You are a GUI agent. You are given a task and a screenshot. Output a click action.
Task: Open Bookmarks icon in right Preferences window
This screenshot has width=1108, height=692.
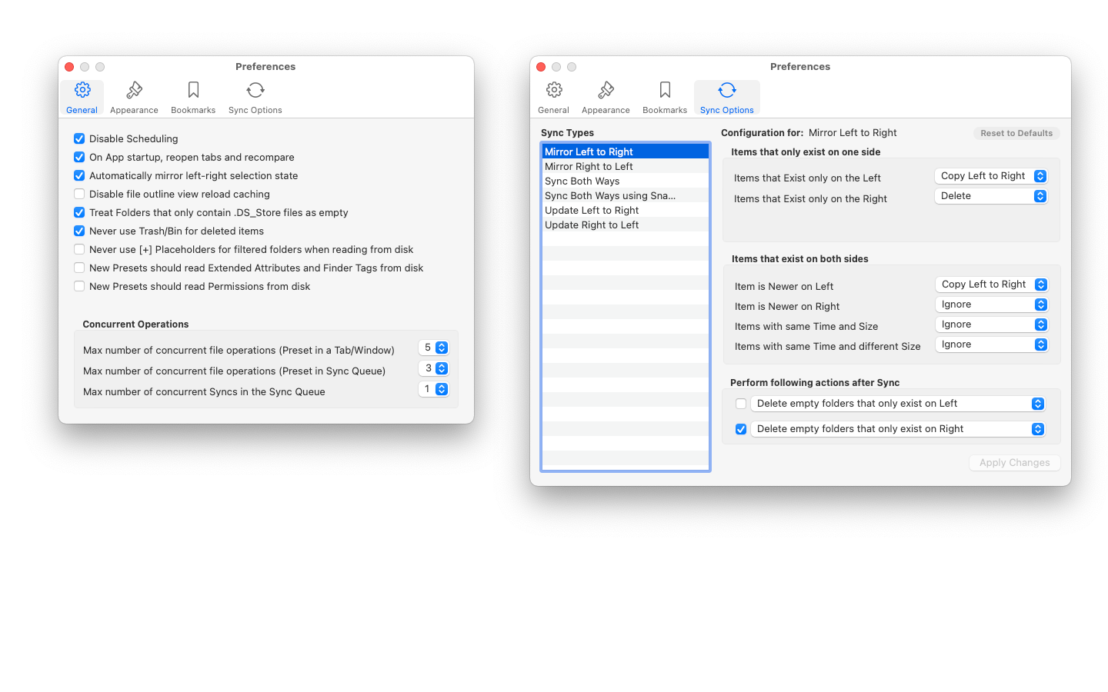click(x=665, y=91)
